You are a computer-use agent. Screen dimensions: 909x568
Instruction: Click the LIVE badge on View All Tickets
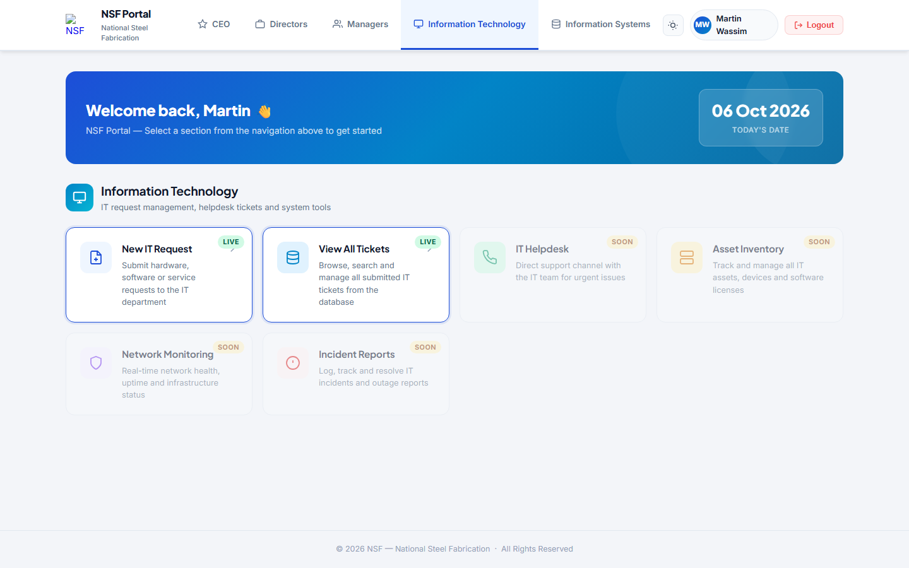point(428,242)
